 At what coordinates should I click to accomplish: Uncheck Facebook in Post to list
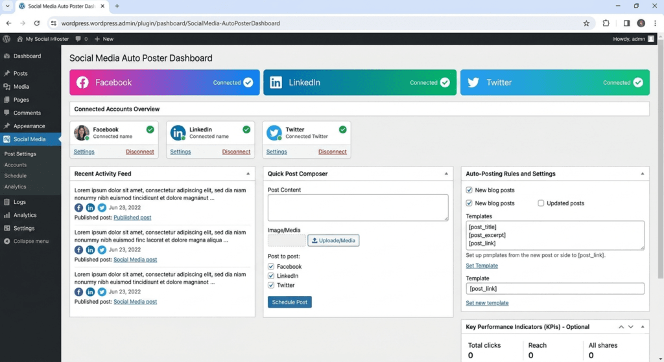(x=271, y=266)
